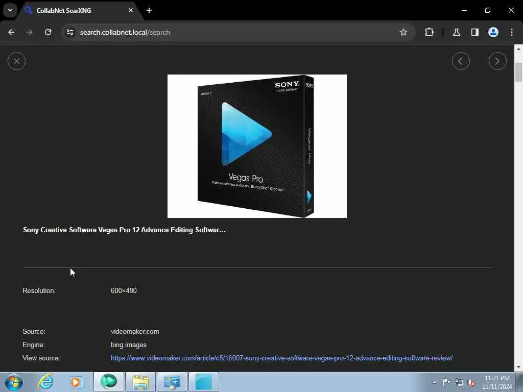This screenshot has height=392, width=523.
Task: Click the image title 'Sony Creative Software Vegas Pro 12'
Action: click(x=124, y=230)
